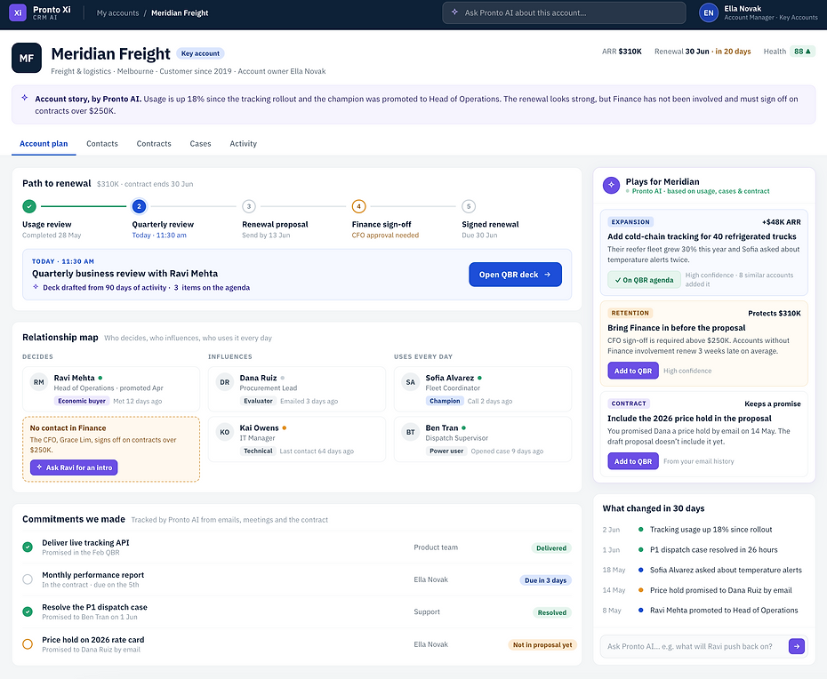Navigate to My accounts breadcrumb
Screen dimensions: 827x679
[x=117, y=12]
